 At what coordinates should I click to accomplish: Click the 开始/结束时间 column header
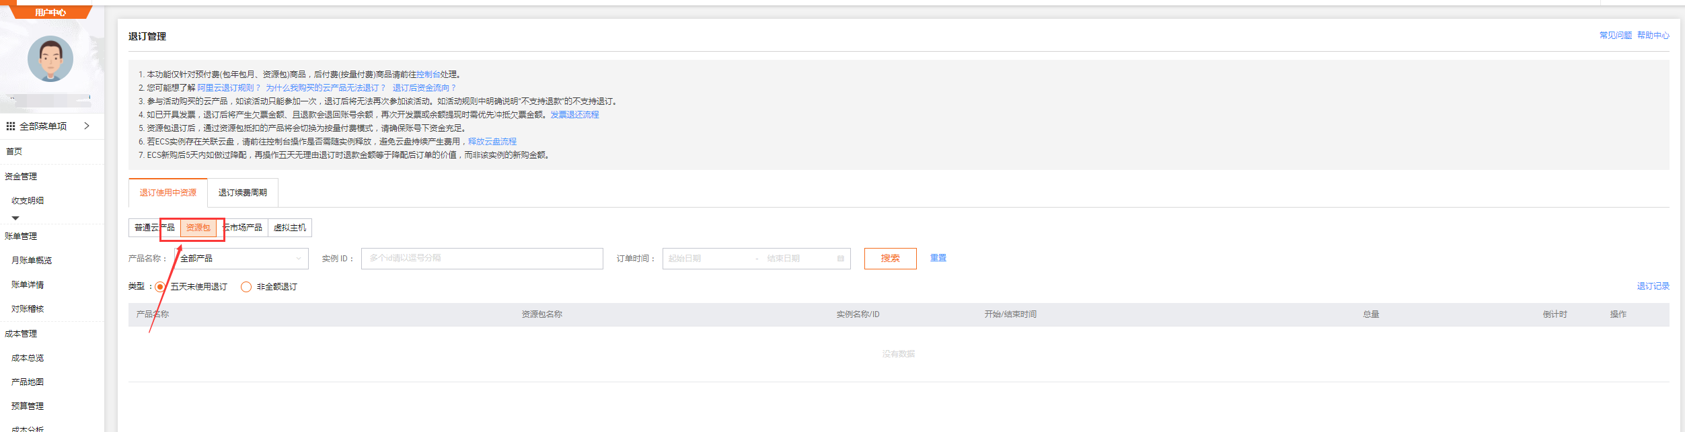[x=1010, y=314]
